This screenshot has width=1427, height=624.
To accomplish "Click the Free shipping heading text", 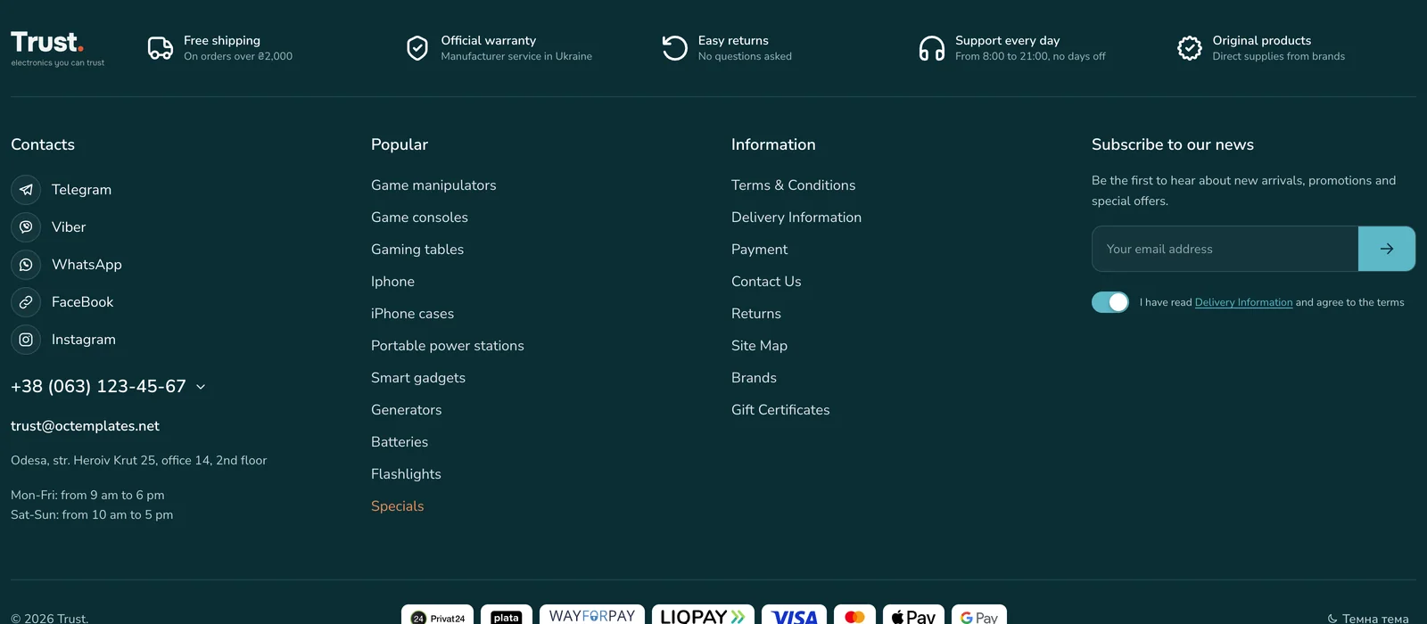I will point(222,41).
